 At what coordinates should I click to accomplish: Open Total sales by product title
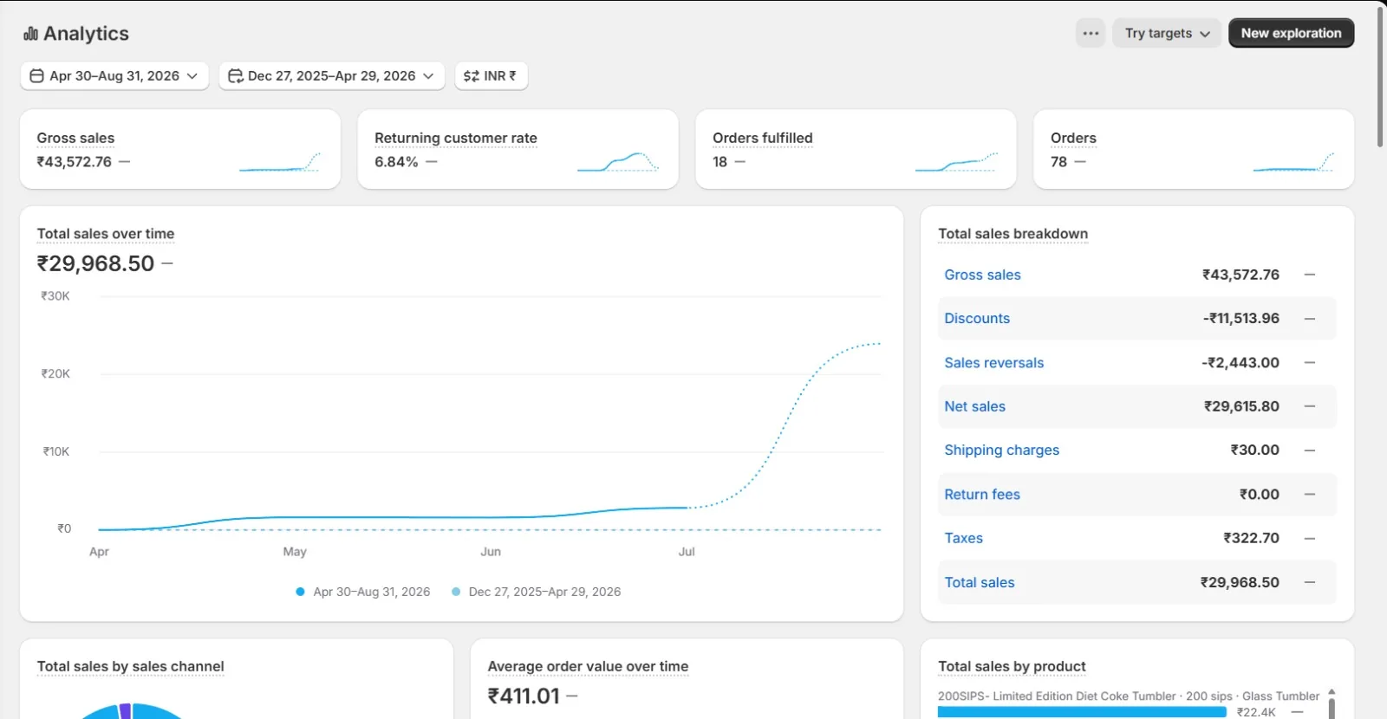pyautogui.click(x=1012, y=667)
